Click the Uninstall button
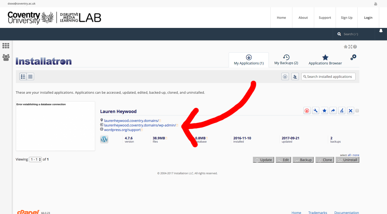387x214 pixels. (x=347, y=160)
